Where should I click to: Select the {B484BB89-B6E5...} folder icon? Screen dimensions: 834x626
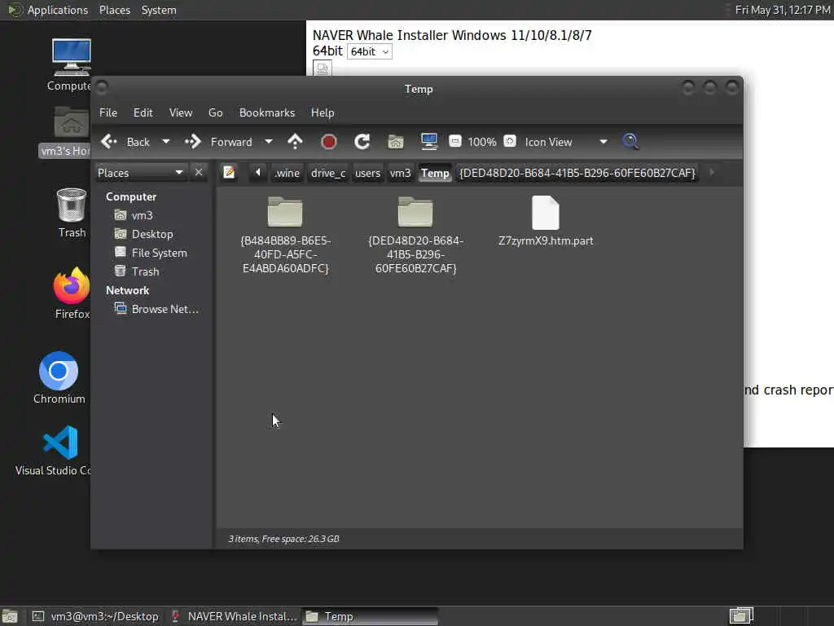(285, 212)
